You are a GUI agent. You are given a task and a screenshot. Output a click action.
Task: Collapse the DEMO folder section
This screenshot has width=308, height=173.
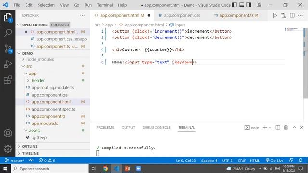pyautogui.click(x=27, y=53)
